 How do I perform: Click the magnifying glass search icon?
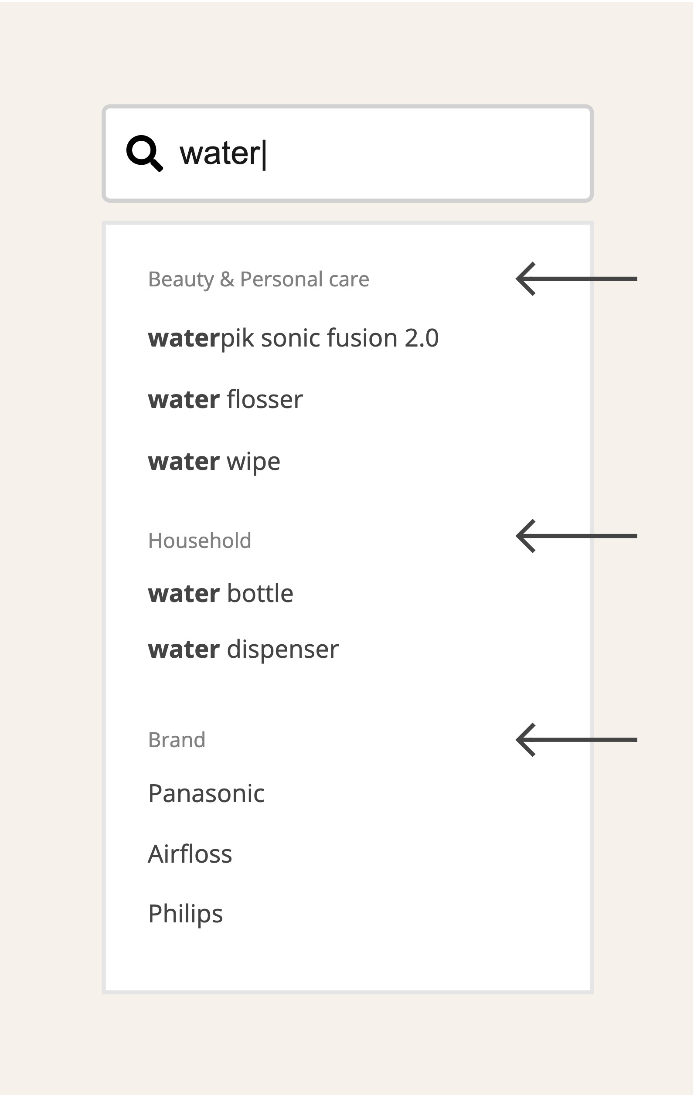click(x=145, y=153)
